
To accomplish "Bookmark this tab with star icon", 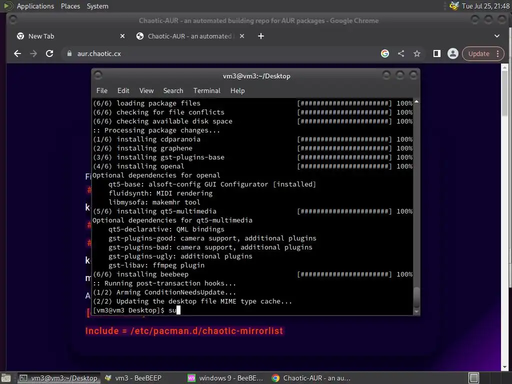I will tap(417, 53).
